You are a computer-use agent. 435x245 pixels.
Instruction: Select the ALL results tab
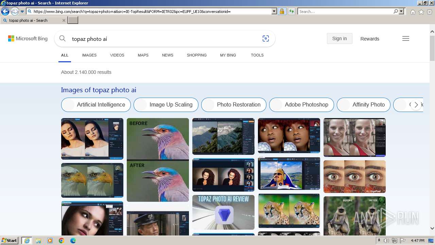[65, 55]
